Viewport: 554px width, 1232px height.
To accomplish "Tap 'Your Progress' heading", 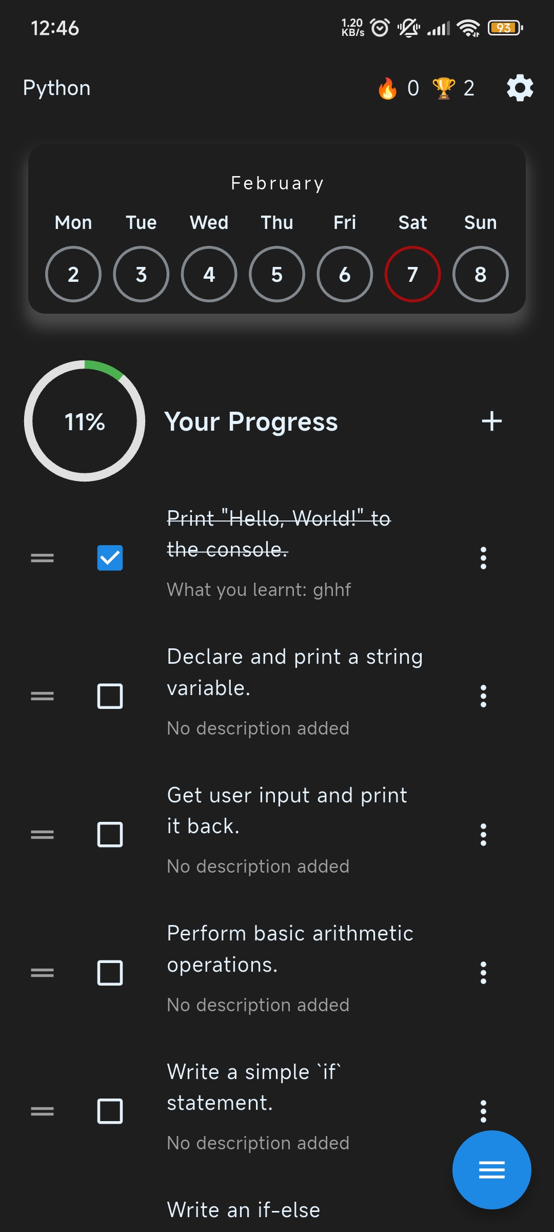I will tap(251, 422).
